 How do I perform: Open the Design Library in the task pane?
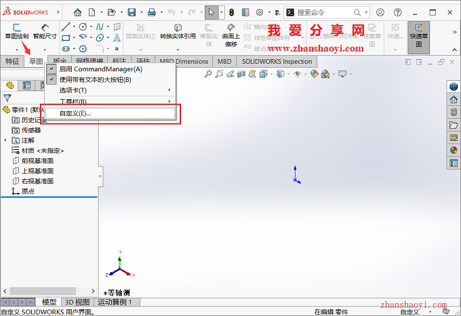point(454,112)
